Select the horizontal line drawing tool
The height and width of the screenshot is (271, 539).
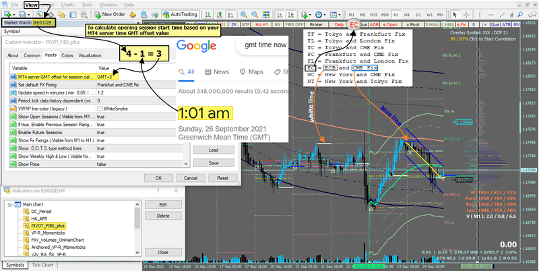491,14
